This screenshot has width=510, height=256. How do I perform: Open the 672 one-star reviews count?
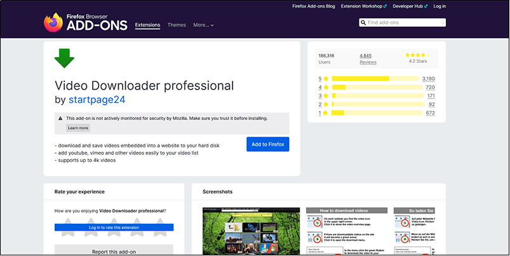click(x=431, y=113)
